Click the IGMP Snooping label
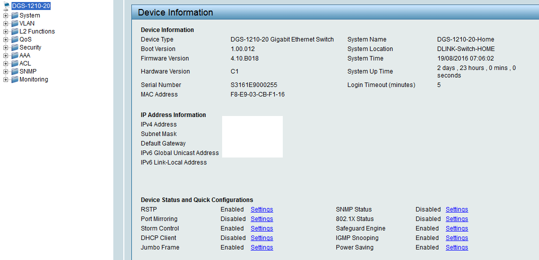 (357, 237)
